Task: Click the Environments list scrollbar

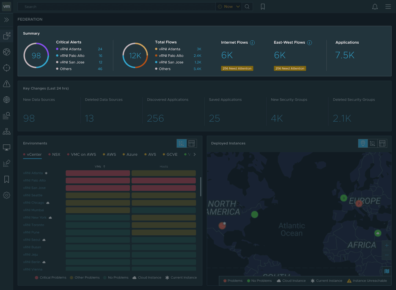Action: tap(201, 187)
